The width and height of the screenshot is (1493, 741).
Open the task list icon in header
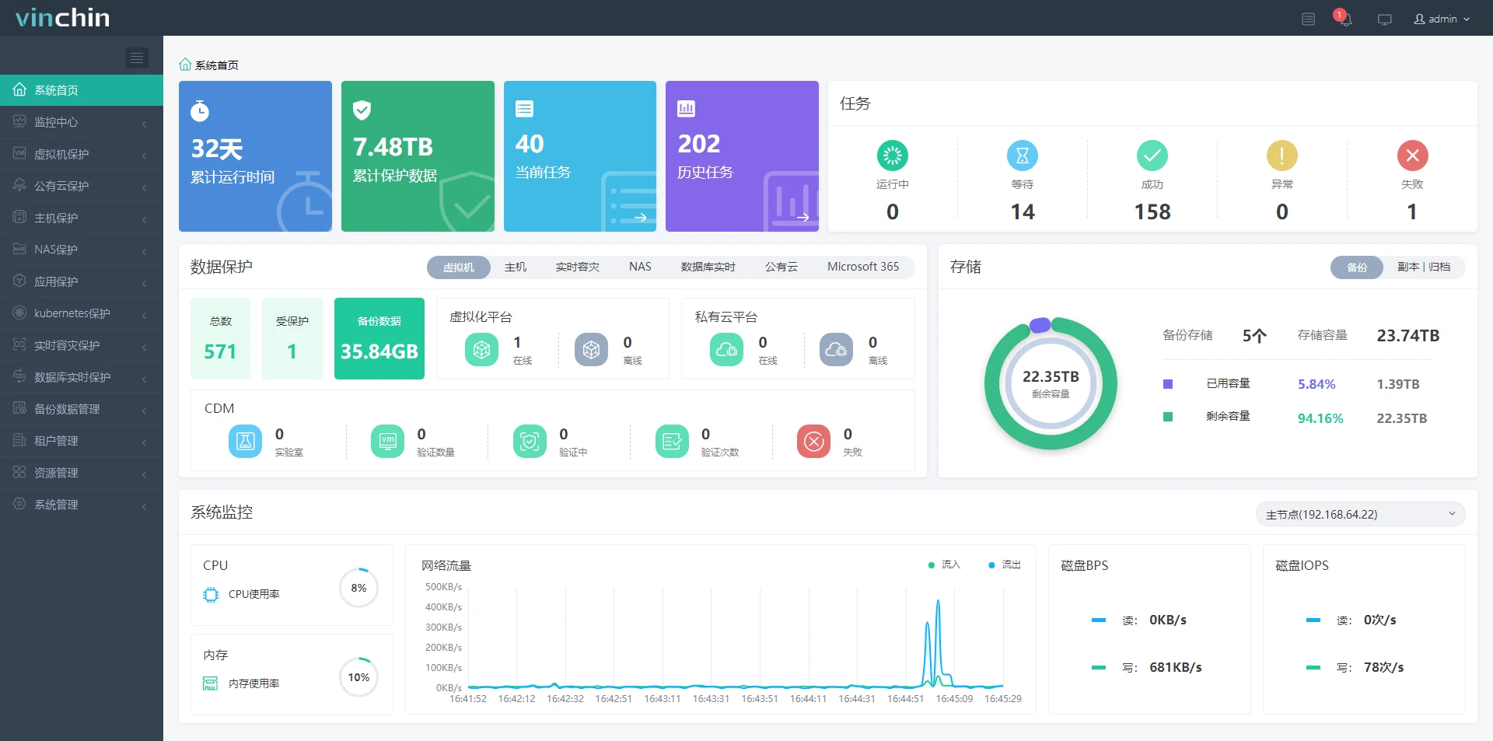pyautogui.click(x=1309, y=19)
